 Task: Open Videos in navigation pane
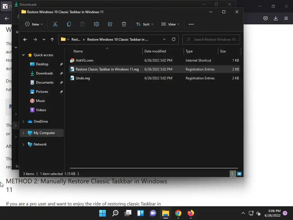(41, 110)
